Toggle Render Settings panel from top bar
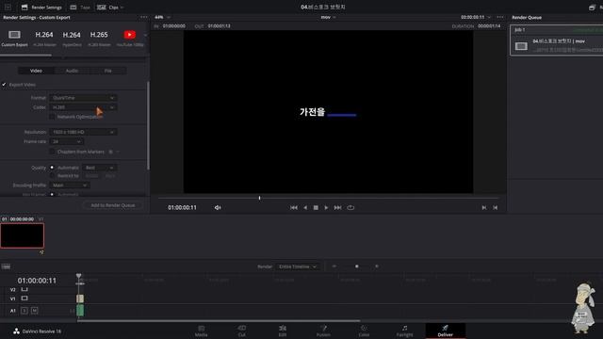The height and width of the screenshot is (339, 603). tap(41, 8)
